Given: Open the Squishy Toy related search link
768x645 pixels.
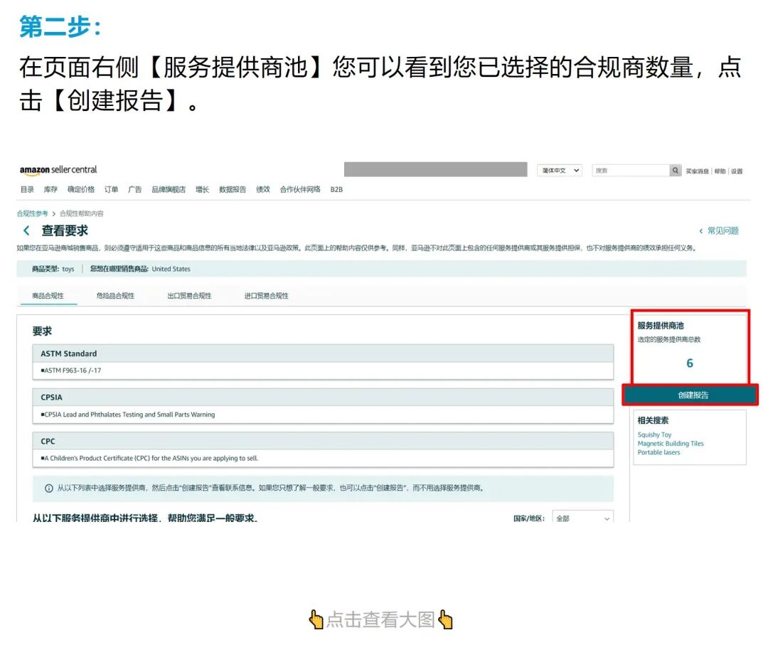Looking at the screenshot, I should (654, 435).
